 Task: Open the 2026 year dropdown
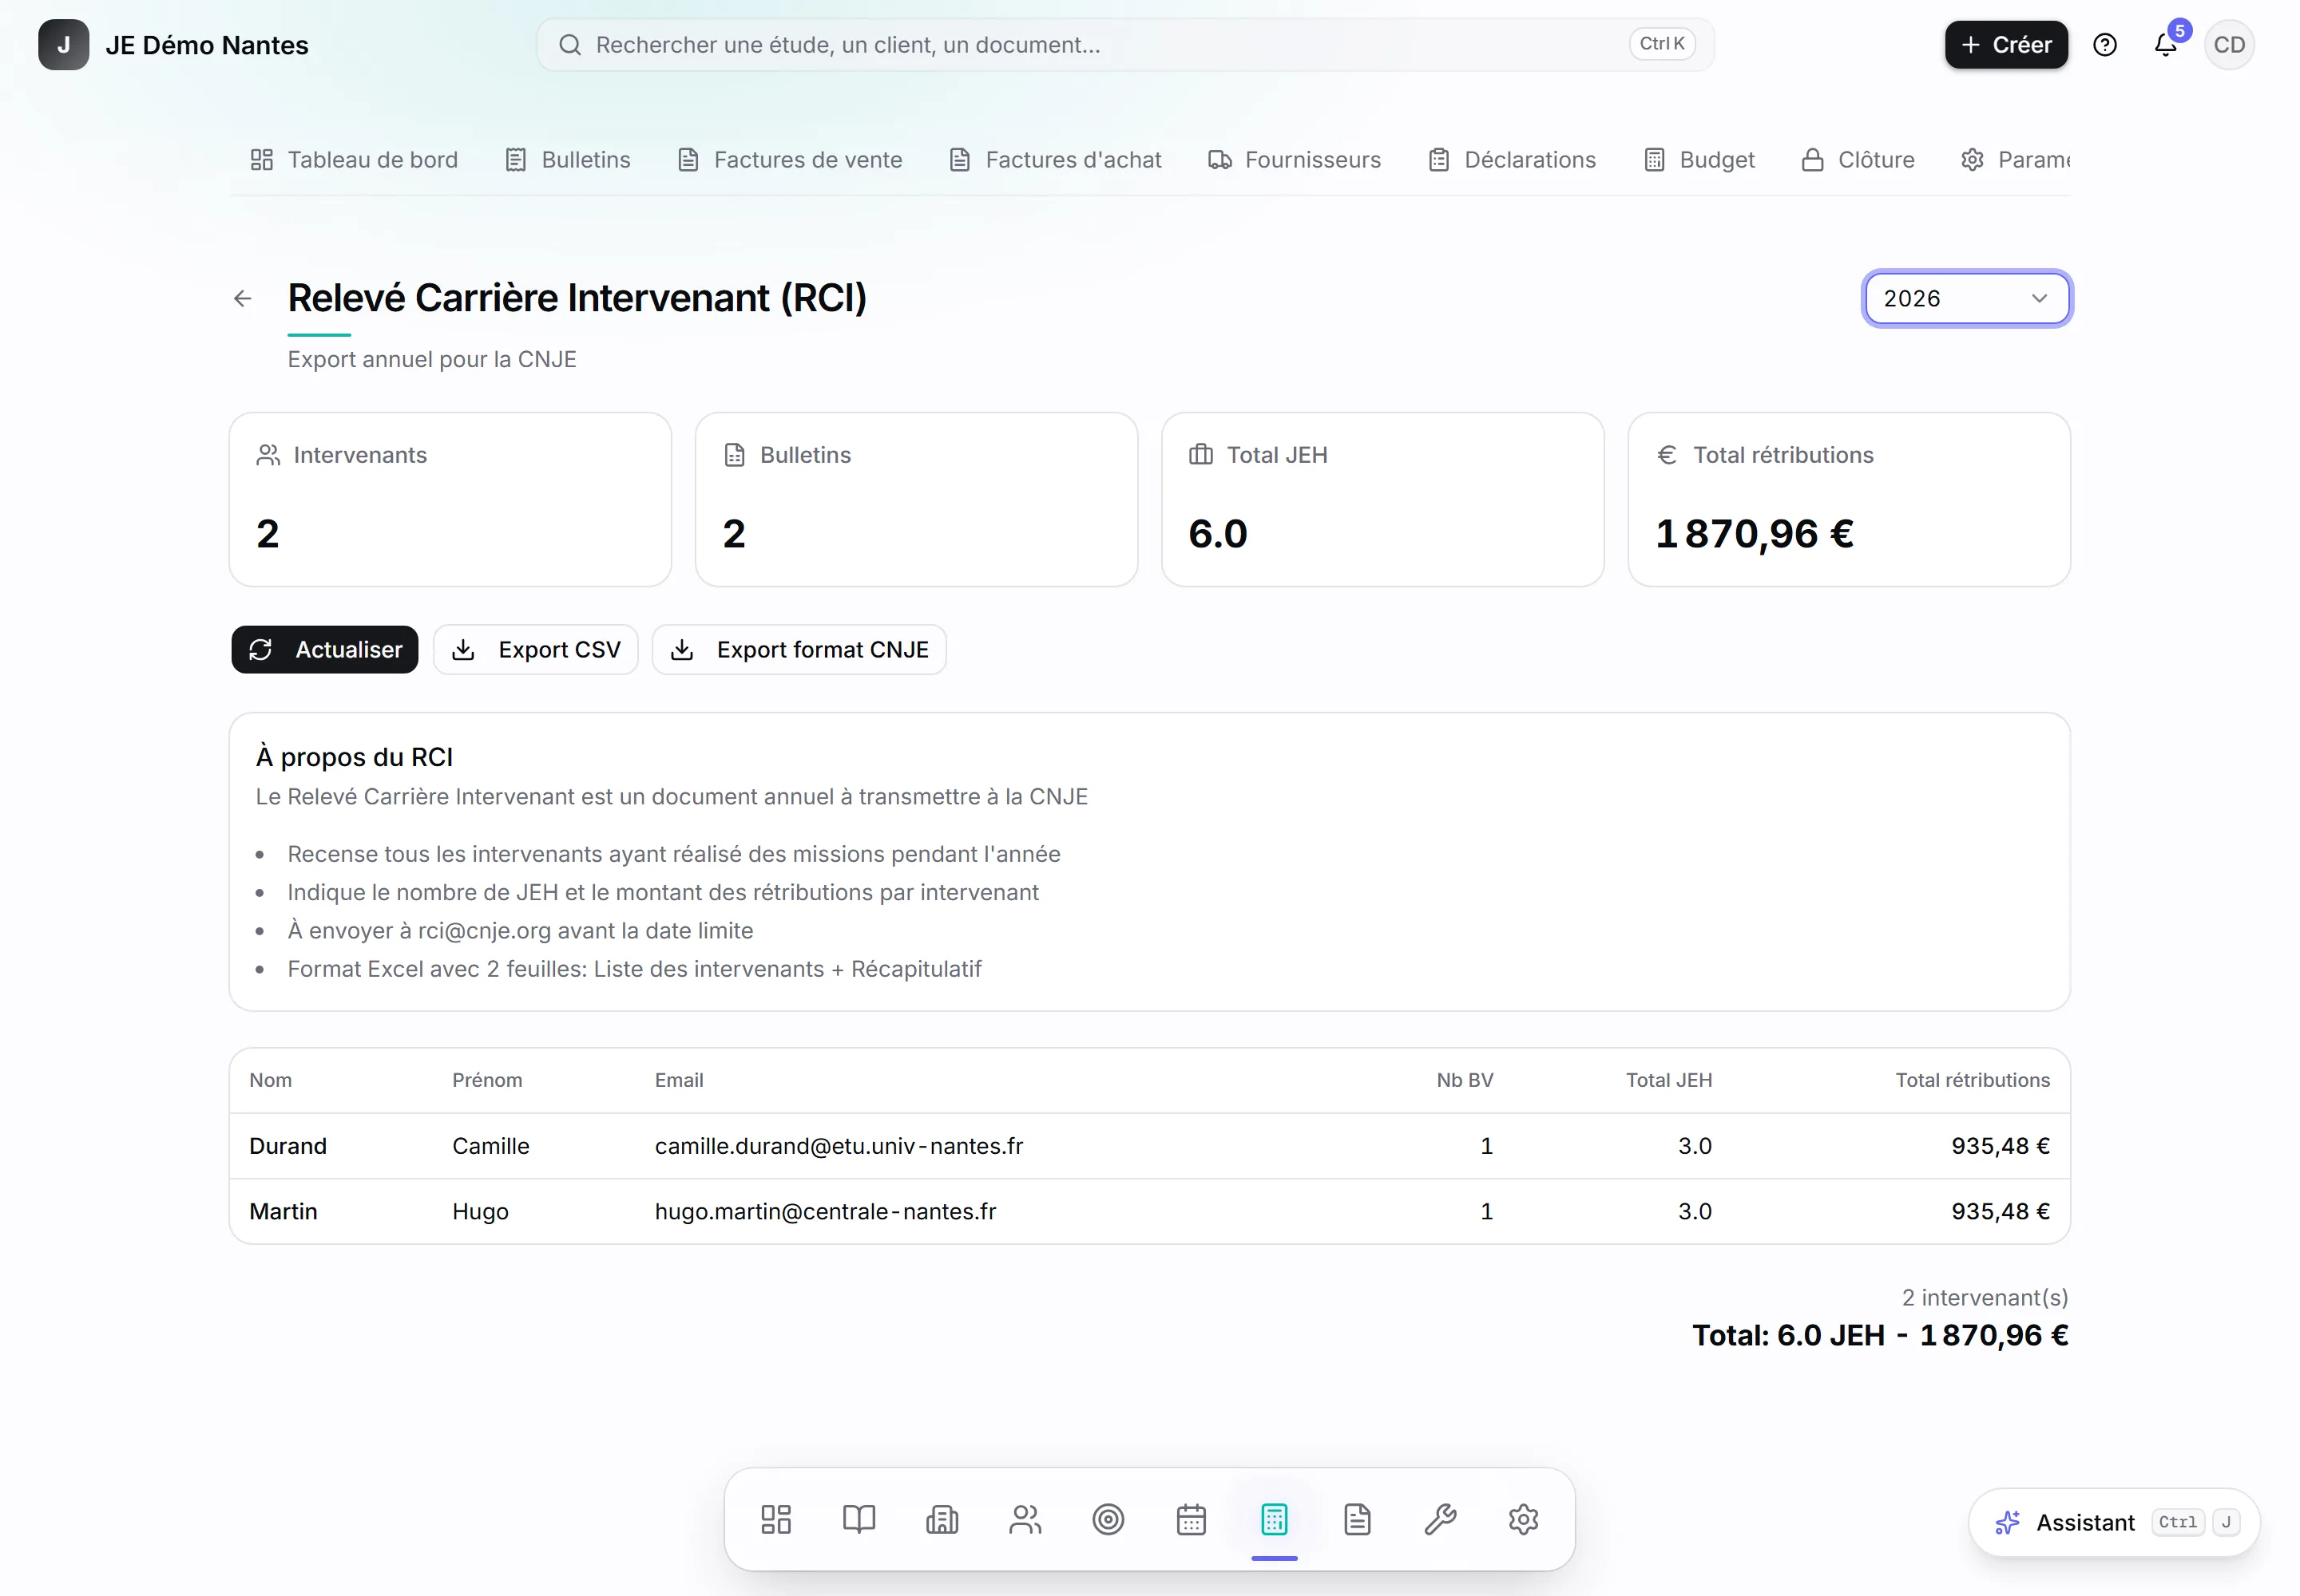(x=1967, y=298)
